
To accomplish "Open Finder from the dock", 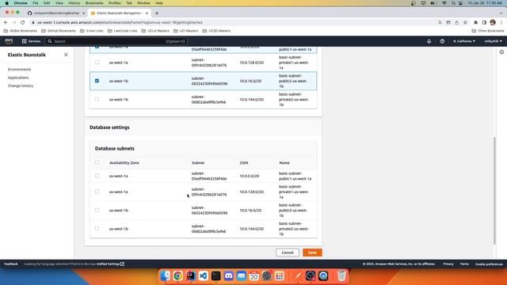I will pyautogui.click(x=166, y=275).
